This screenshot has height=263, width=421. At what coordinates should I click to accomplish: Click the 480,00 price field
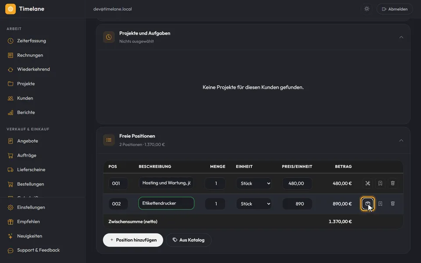point(297,184)
